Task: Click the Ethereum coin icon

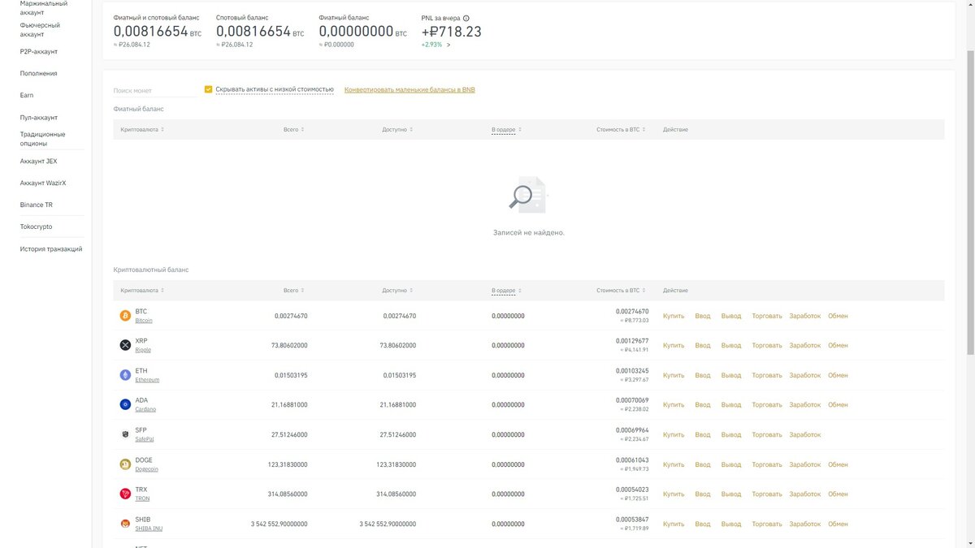Action: pos(125,375)
